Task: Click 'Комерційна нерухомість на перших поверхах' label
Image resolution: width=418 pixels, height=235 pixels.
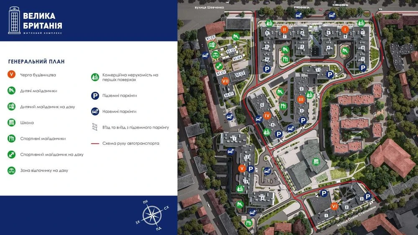Action: [130, 77]
